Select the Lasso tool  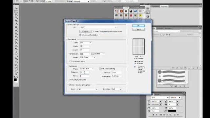[16, 14]
